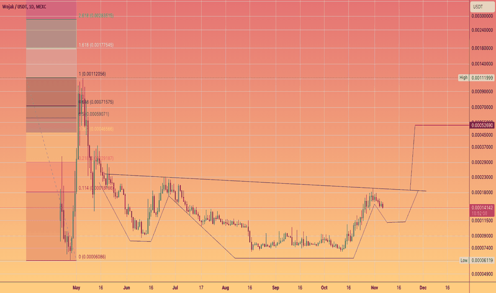496x293 pixels.
Task: Click the 0.00029000 price axis value
Action: (x=482, y=162)
